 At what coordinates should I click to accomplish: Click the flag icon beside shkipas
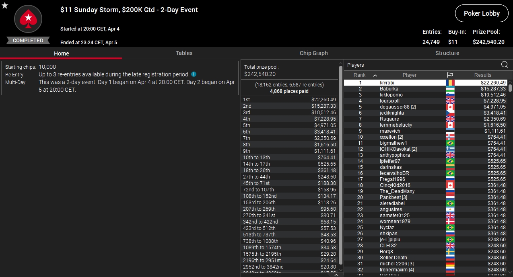[x=450, y=234]
